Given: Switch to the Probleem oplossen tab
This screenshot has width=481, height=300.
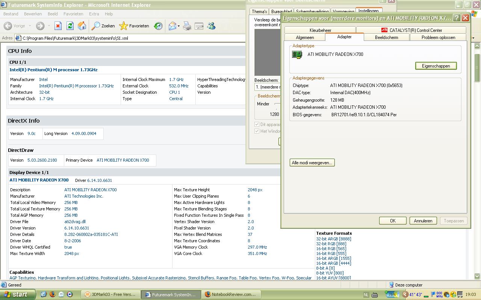Looking at the screenshot, I should pyautogui.click(x=438, y=37).
